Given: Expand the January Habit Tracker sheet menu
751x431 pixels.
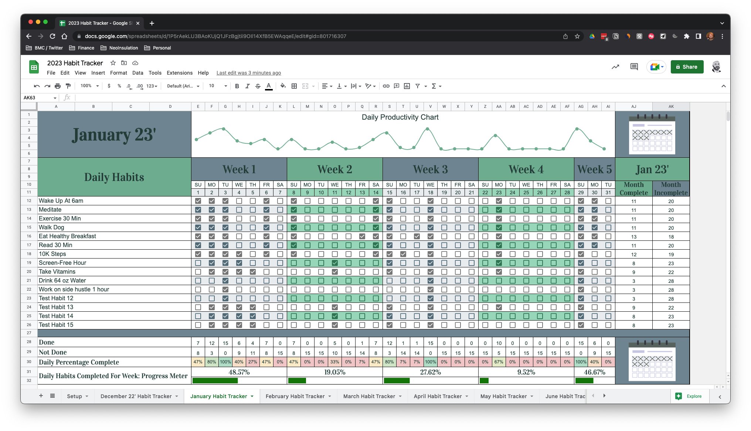Looking at the screenshot, I should coord(252,396).
